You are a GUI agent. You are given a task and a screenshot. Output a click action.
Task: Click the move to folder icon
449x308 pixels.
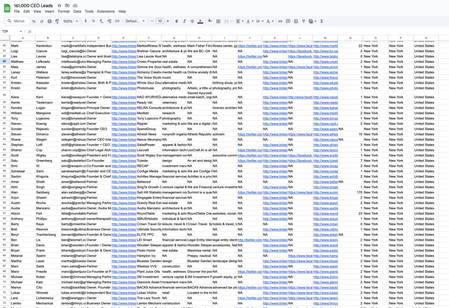pyautogui.click(x=67, y=6)
